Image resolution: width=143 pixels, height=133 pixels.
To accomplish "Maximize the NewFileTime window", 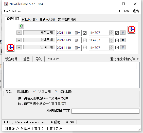I will 123,4.
